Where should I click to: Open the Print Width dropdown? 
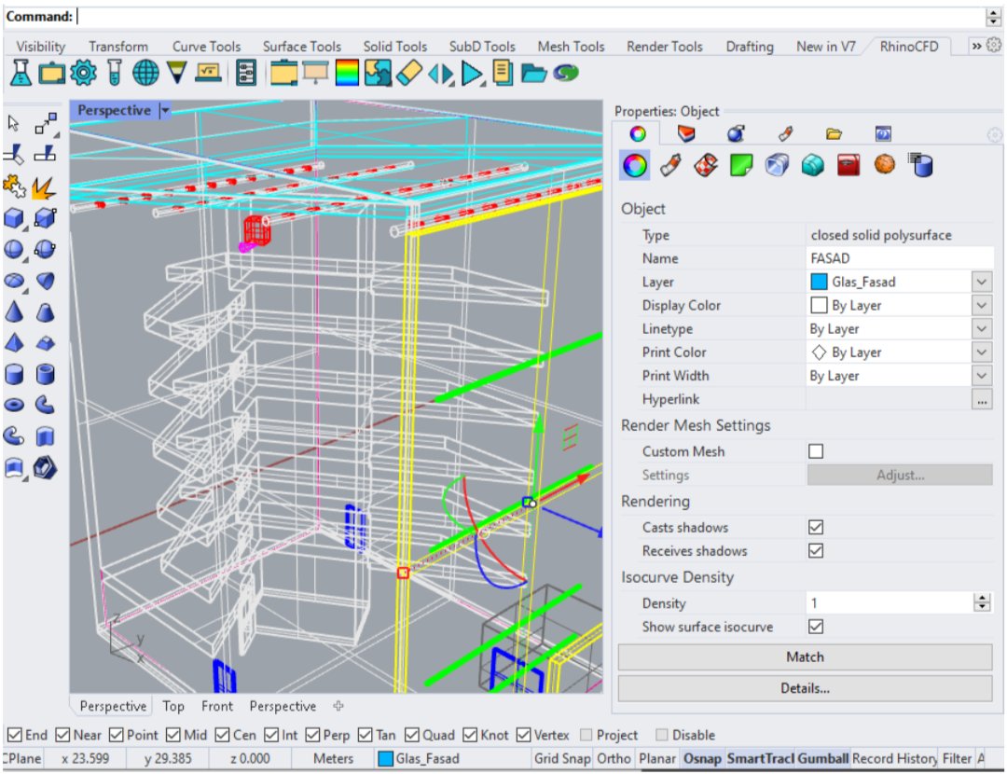click(x=981, y=375)
